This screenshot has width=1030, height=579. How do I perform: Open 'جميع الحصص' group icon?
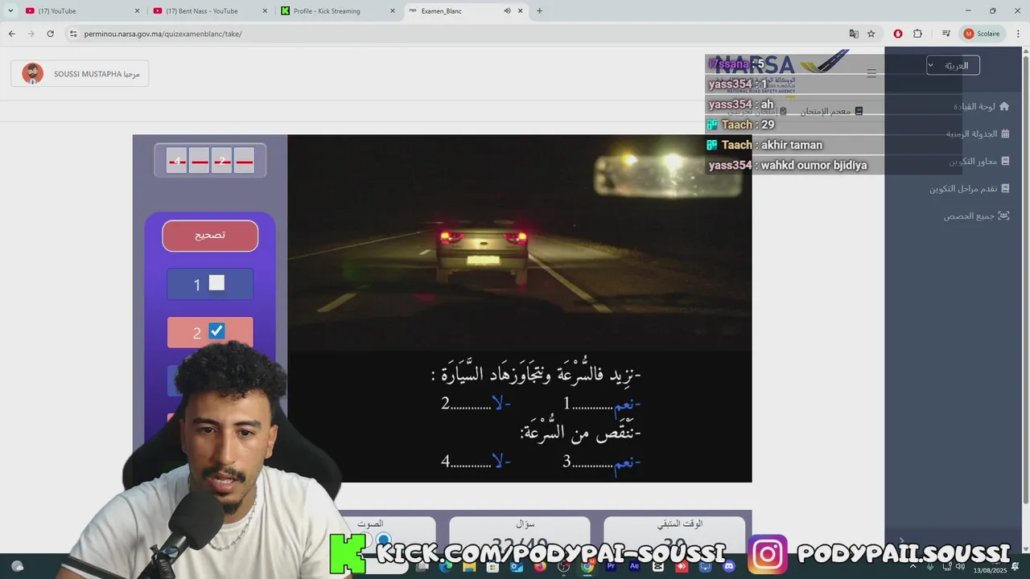click(1004, 216)
